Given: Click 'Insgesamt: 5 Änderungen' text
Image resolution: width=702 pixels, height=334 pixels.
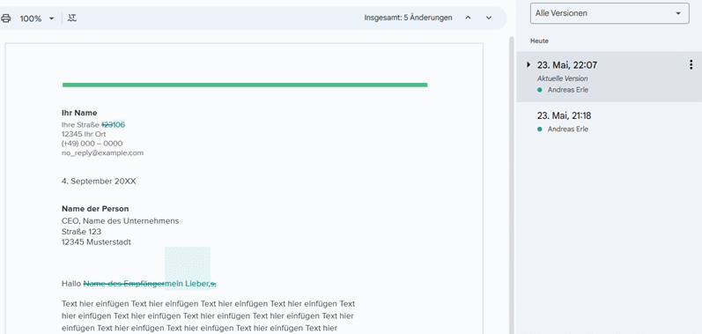Looking at the screenshot, I should (408, 18).
